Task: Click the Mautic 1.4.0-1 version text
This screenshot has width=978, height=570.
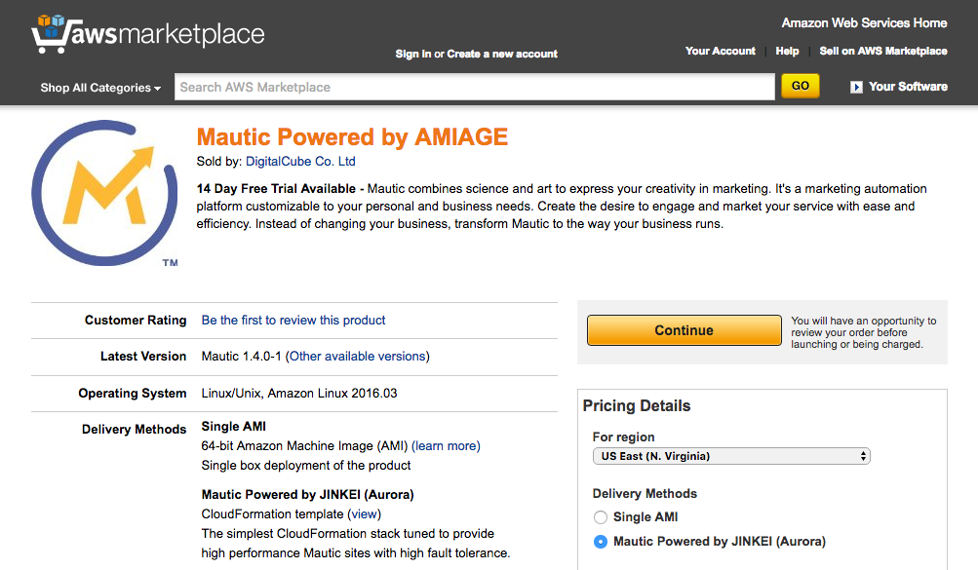Action: pyautogui.click(x=242, y=357)
